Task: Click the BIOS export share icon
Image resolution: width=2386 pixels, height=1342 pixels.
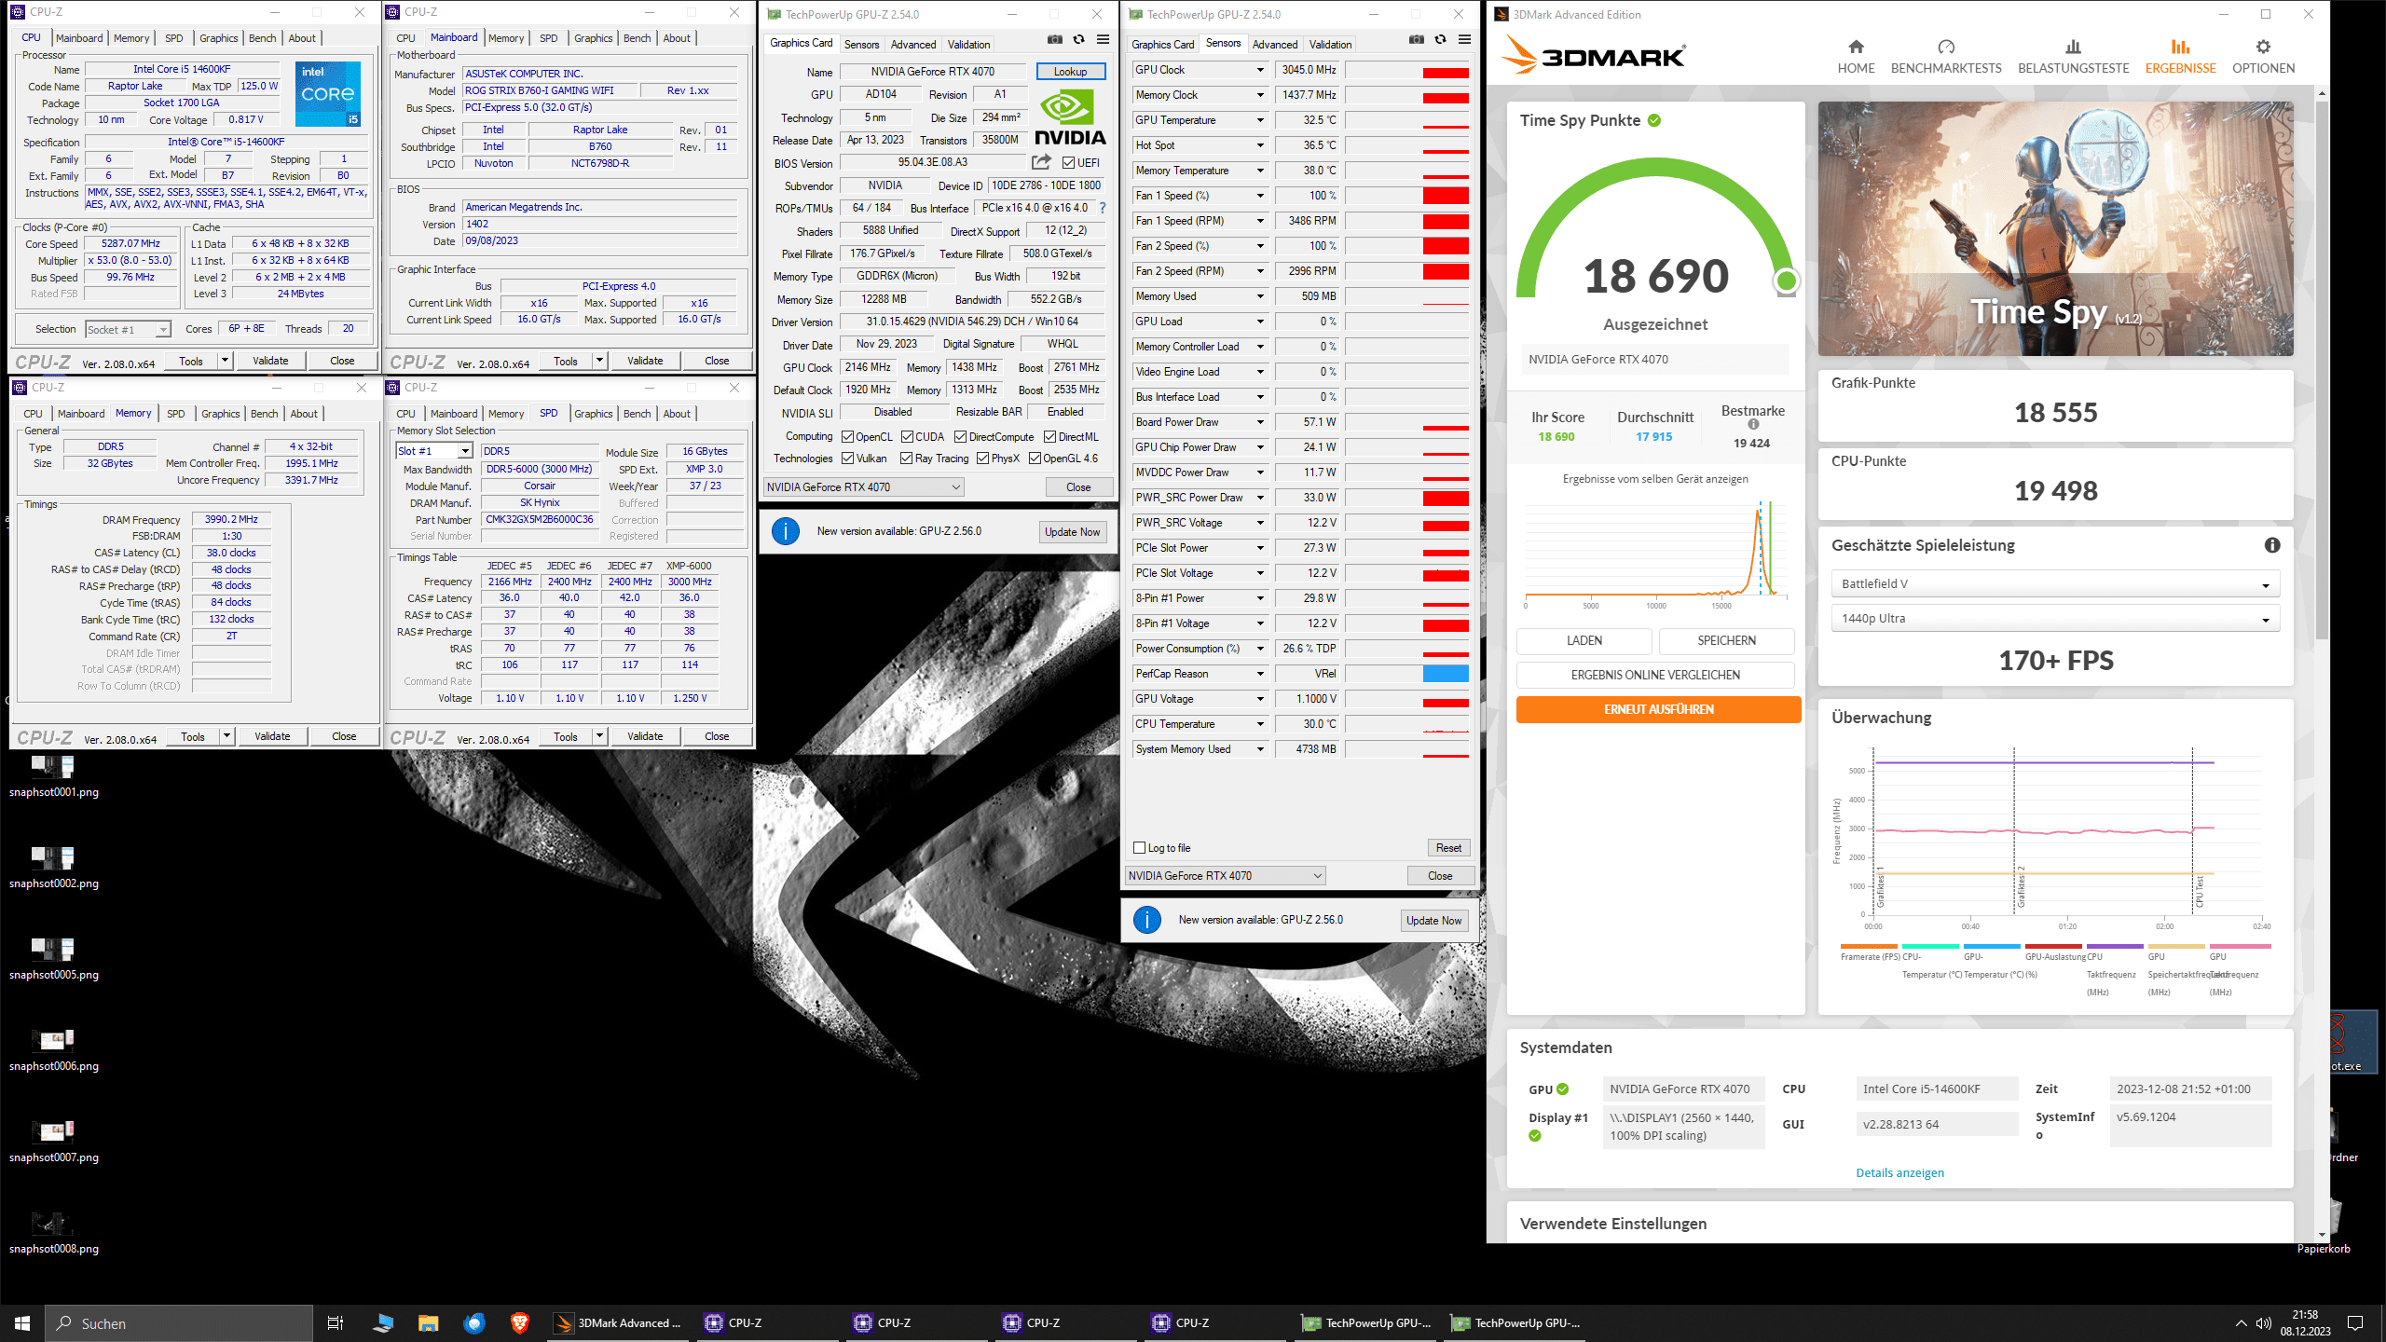Action: (x=1041, y=162)
